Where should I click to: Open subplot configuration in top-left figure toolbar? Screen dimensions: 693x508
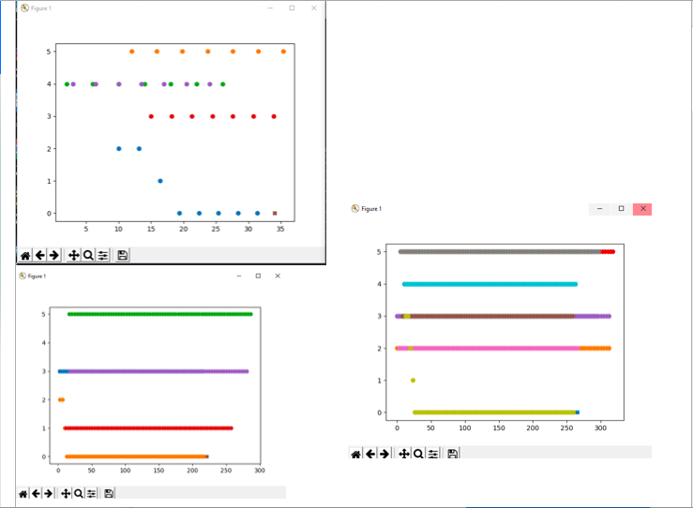[102, 255]
